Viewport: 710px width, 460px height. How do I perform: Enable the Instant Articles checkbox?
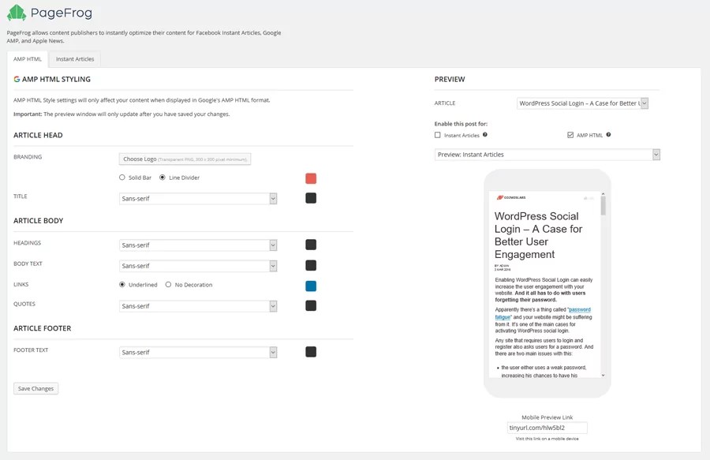pyautogui.click(x=437, y=135)
